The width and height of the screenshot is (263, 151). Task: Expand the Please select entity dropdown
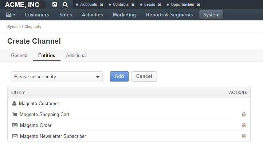[x=57, y=77]
